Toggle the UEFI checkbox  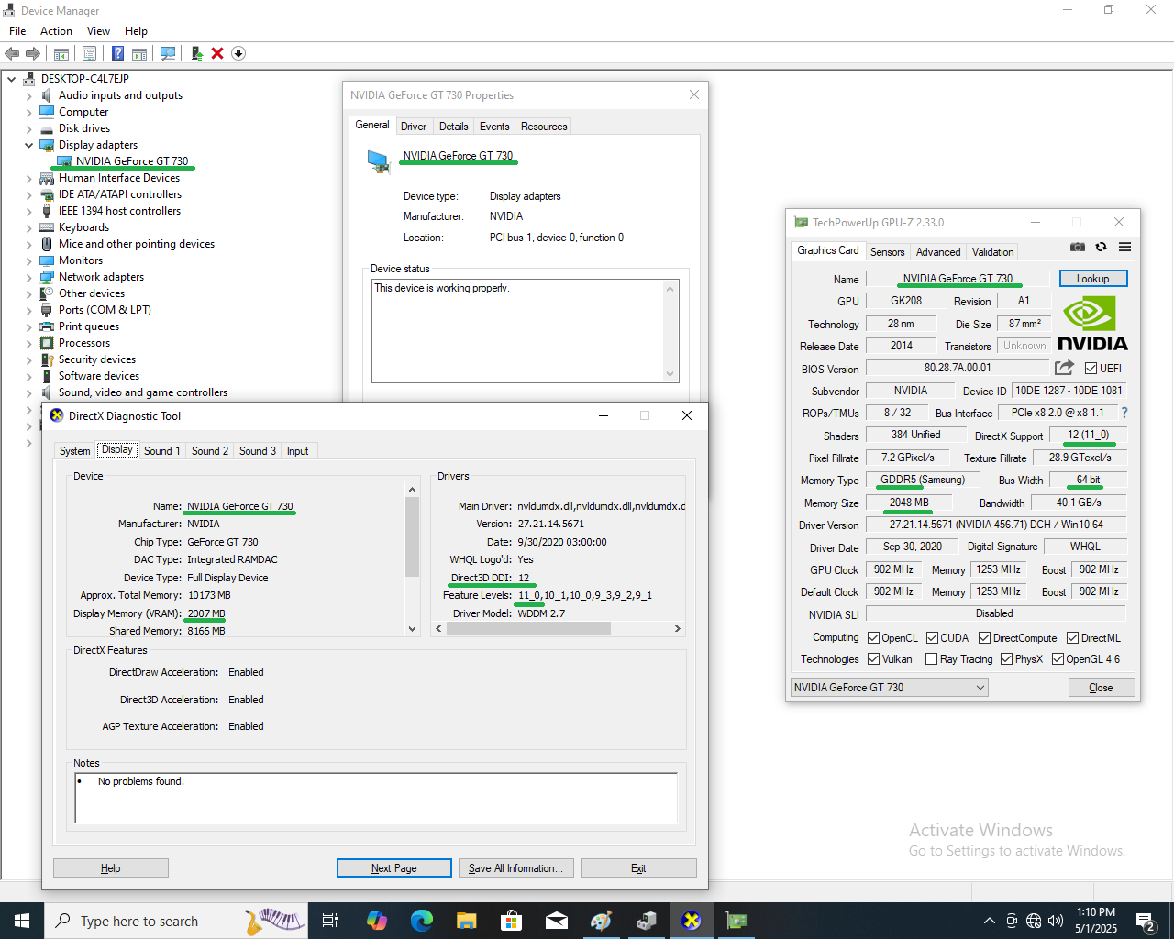tap(1091, 369)
